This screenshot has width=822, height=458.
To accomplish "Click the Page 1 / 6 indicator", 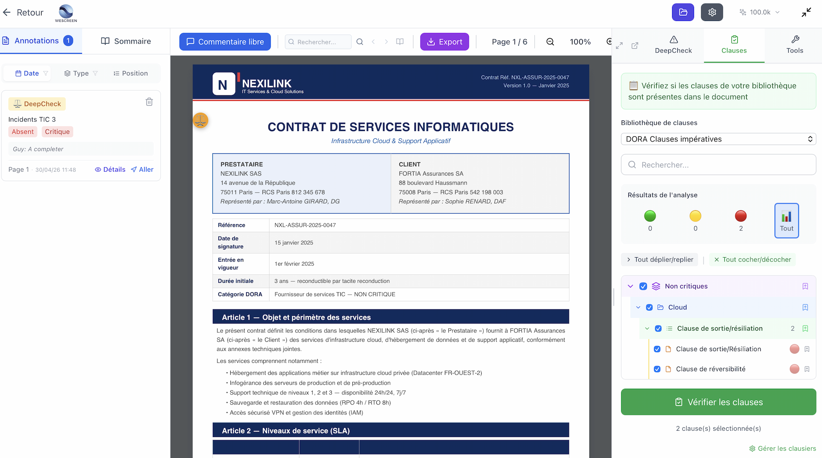I will point(509,42).
